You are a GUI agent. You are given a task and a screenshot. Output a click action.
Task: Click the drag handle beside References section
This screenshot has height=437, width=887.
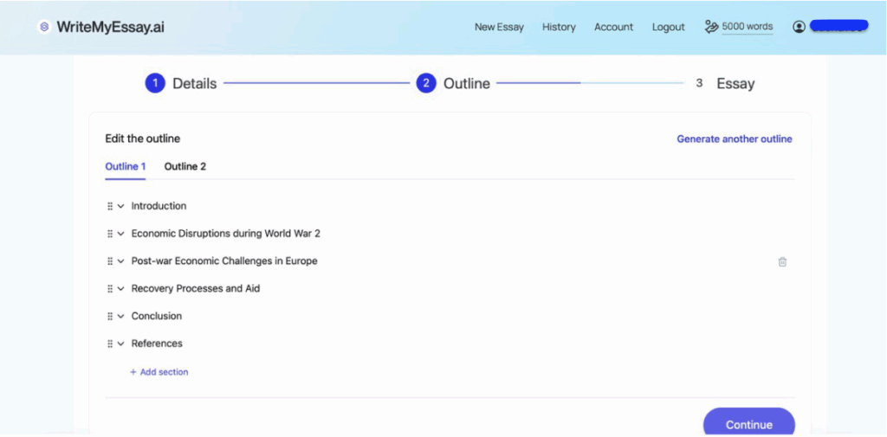[x=110, y=344]
